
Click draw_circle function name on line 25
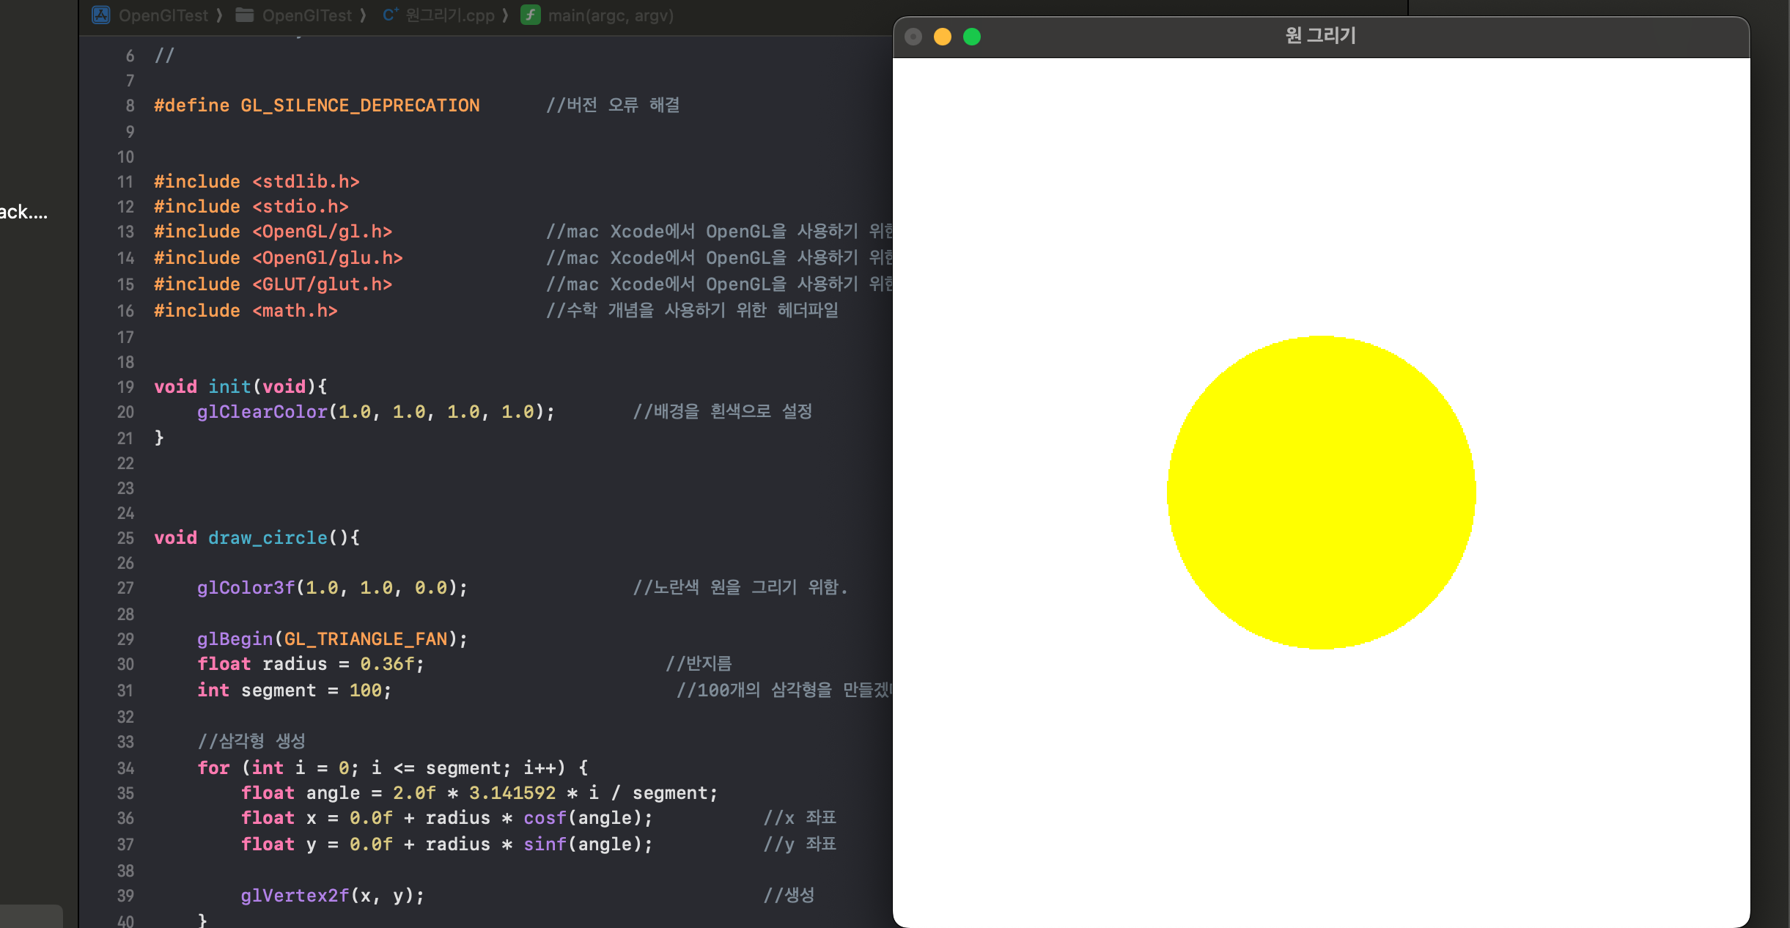[x=268, y=538]
